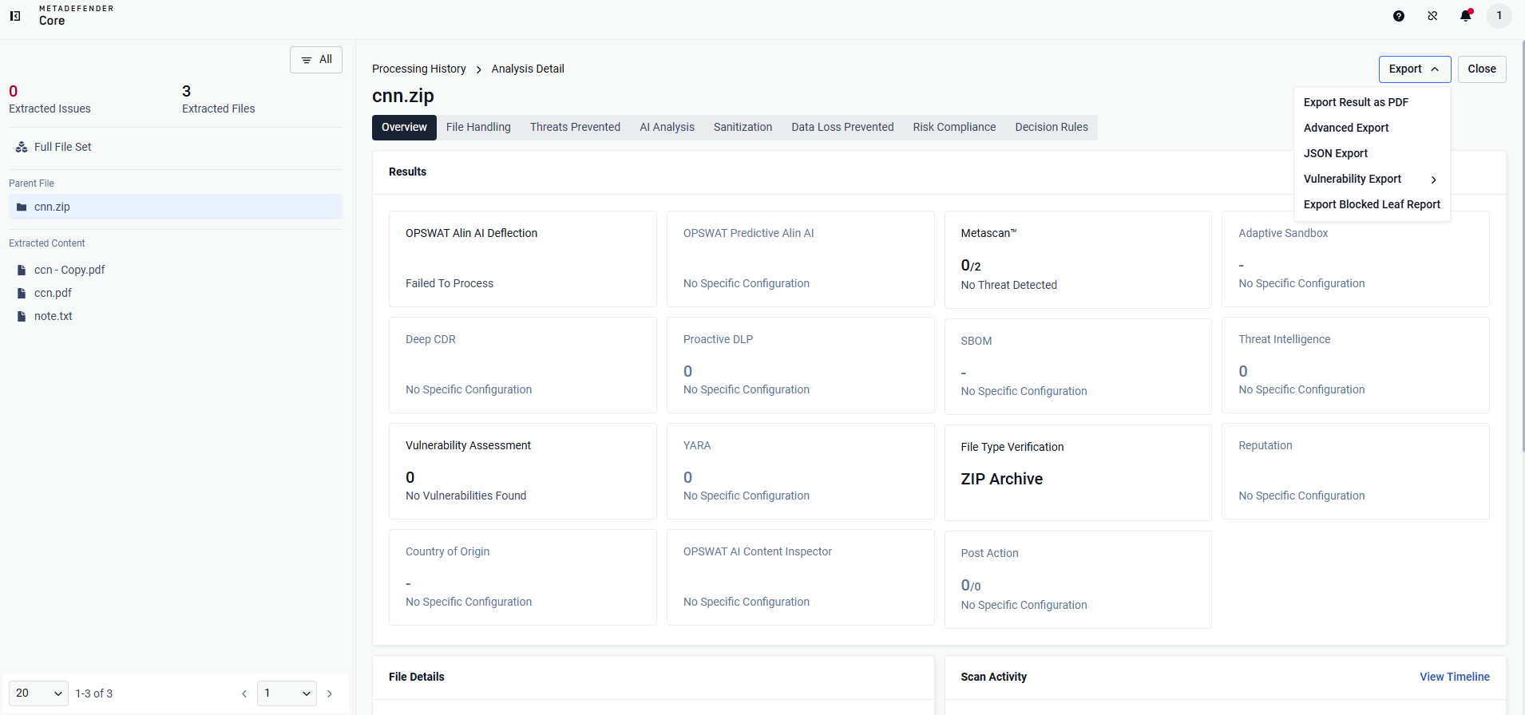Open the Metascan result card
This screenshot has width=1525, height=715.
coord(1078,260)
